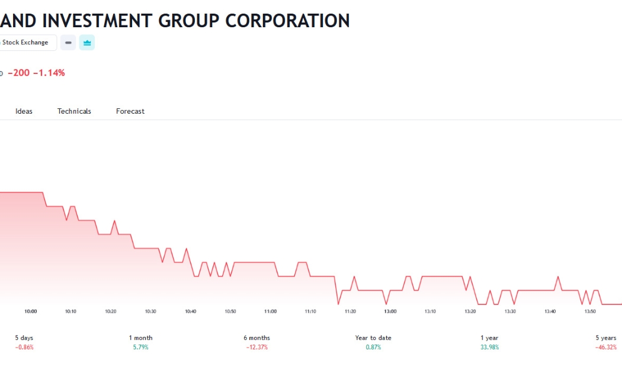Click the 13:30 time axis label

pyautogui.click(x=510, y=311)
